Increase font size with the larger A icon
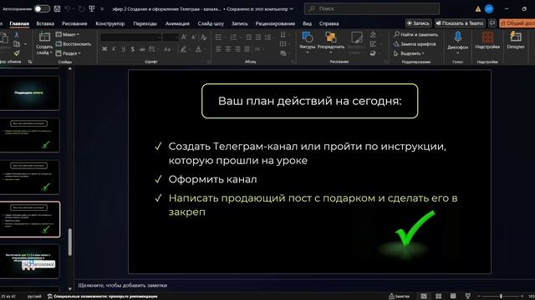The height and width of the screenshot is (300, 535). coord(184,37)
